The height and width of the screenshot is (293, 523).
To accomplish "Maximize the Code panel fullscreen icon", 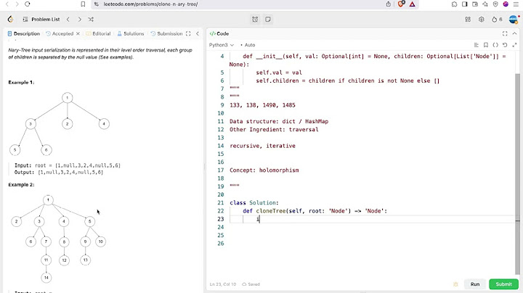I will pyautogui.click(x=505, y=33).
